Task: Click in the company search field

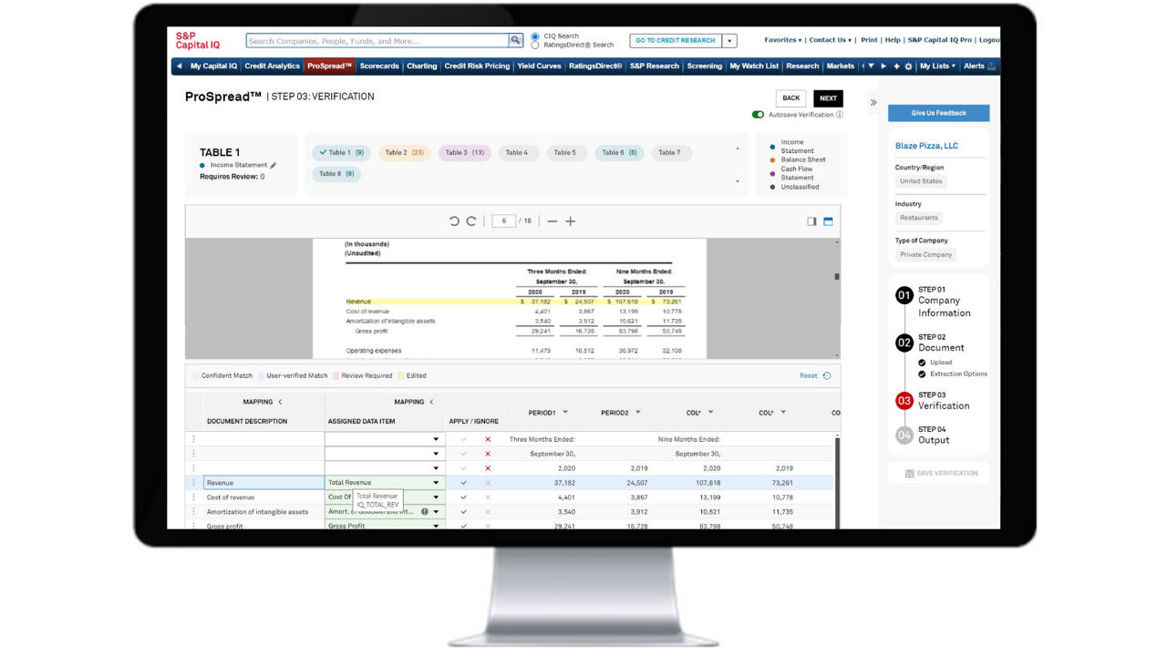Action: click(377, 41)
